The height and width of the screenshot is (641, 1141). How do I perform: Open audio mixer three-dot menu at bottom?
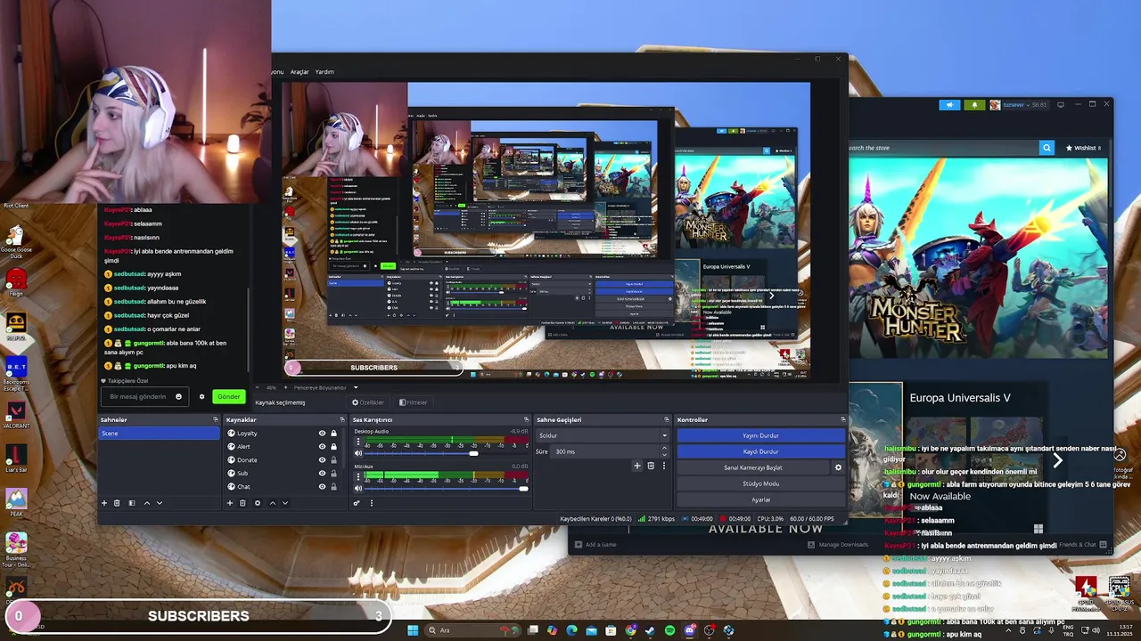pos(372,503)
